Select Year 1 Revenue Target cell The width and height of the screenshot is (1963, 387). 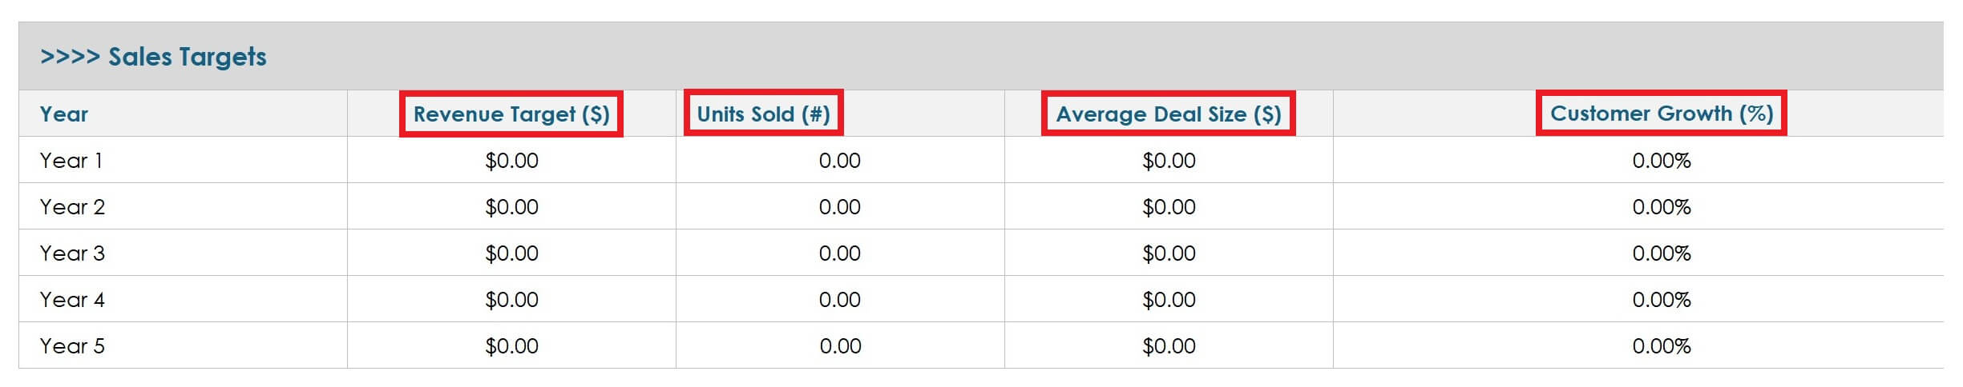pos(511,161)
